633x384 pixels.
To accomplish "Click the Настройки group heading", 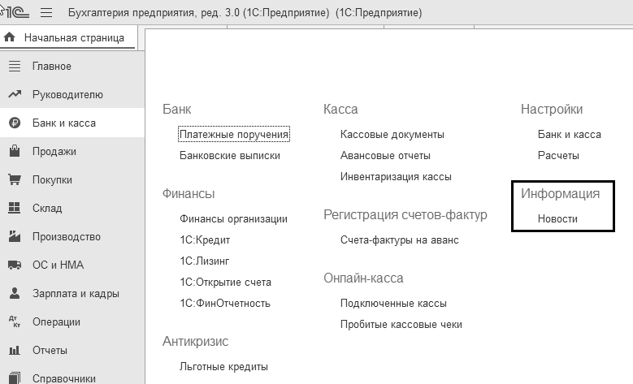I will coord(552,110).
